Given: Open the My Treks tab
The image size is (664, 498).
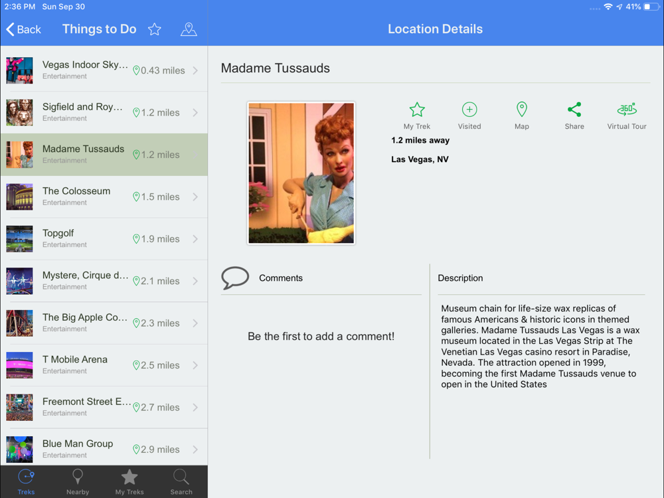Looking at the screenshot, I should point(129,482).
